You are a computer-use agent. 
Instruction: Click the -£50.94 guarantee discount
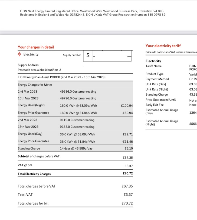tap(127, 113)
